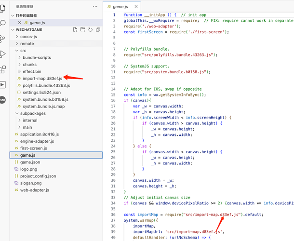
Task: Close game.js in open editors list
Action: pos(19,23)
